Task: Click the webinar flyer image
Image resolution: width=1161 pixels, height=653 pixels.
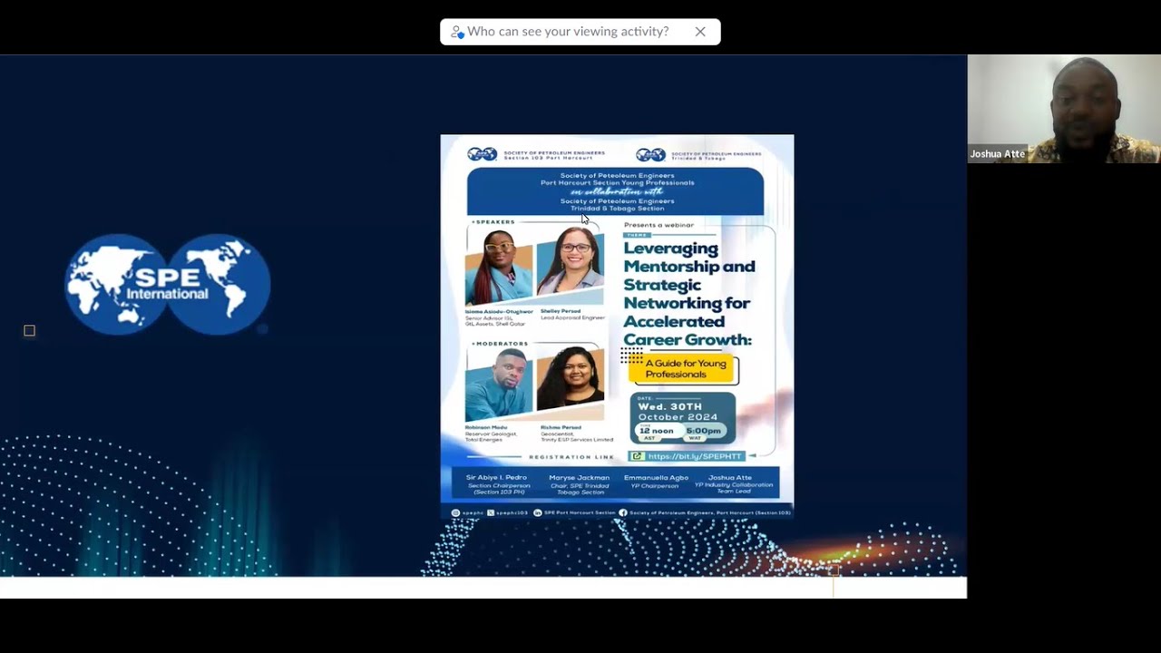Action: point(617,326)
